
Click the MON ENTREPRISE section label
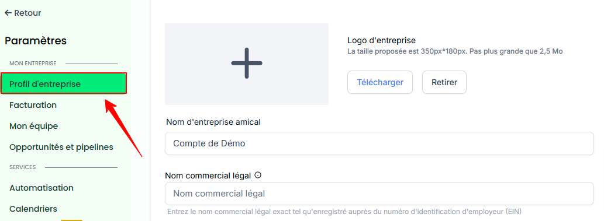click(x=33, y=64)
